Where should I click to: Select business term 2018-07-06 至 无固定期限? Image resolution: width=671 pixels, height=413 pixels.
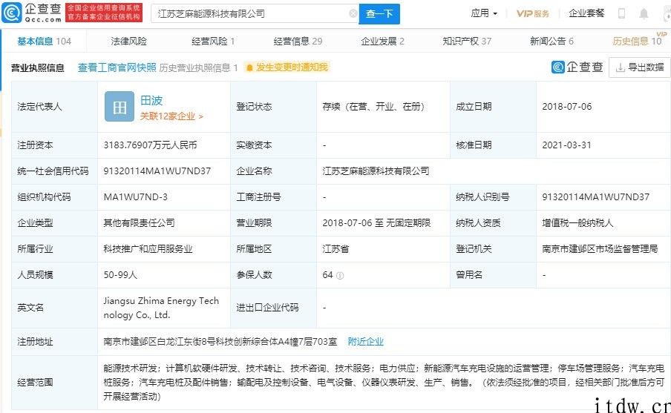pyautogui.click(x=376, y=222)
